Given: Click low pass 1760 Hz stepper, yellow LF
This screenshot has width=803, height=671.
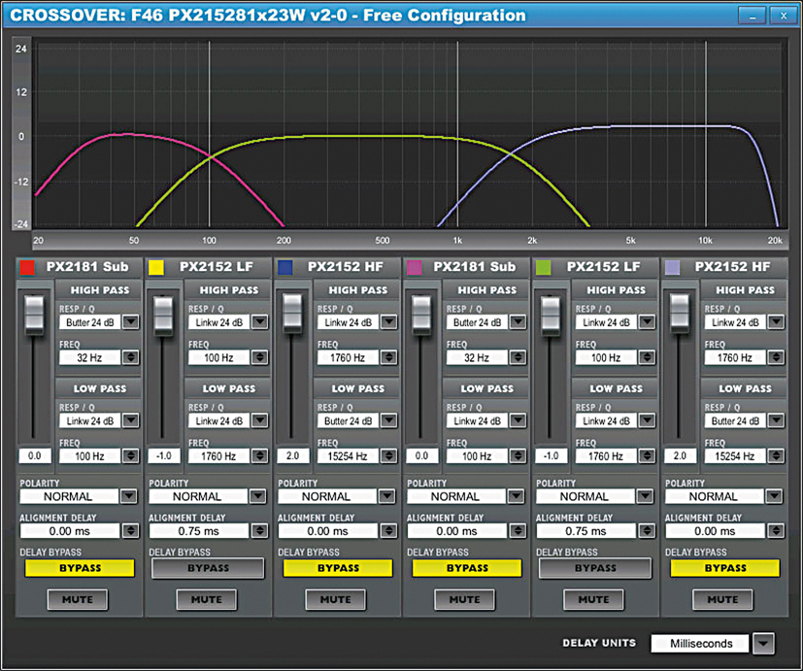Looking at the screenshot, I should [x=259, y=455].
